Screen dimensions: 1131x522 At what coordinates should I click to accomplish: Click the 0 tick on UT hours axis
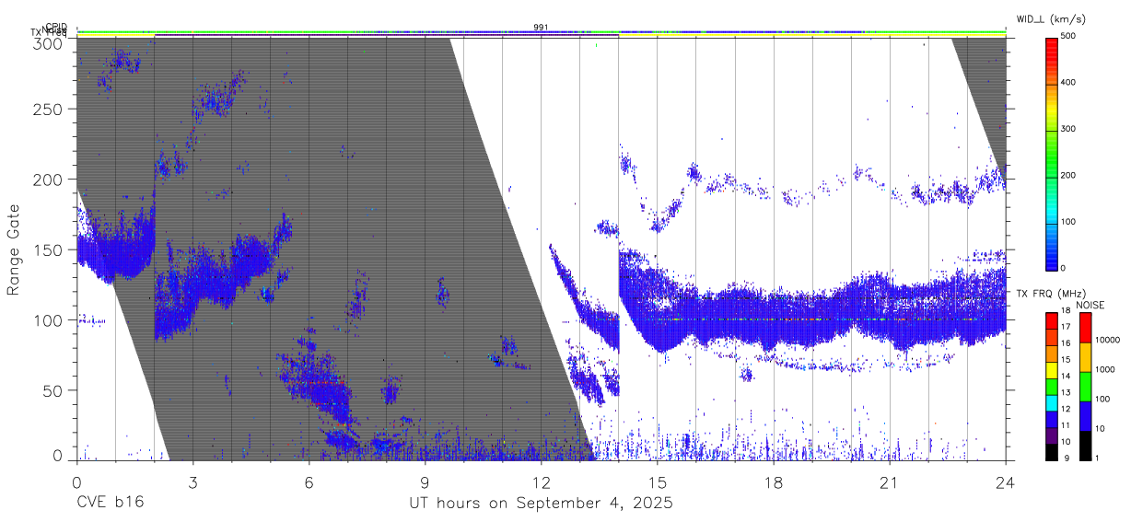(x=76, y=481)
